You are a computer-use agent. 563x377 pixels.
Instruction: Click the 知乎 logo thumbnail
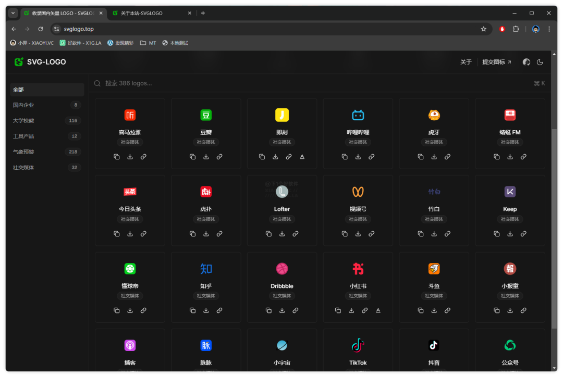coord(206,269)
